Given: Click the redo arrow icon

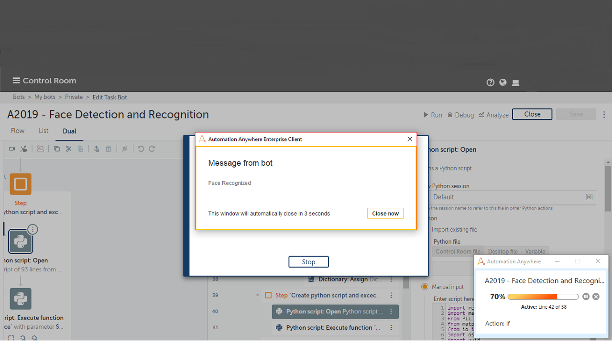Looking at the screenshot, I should coord(152,149).
